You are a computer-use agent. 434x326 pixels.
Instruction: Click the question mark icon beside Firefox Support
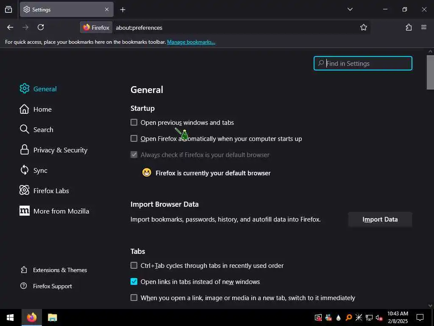(24, 286)
